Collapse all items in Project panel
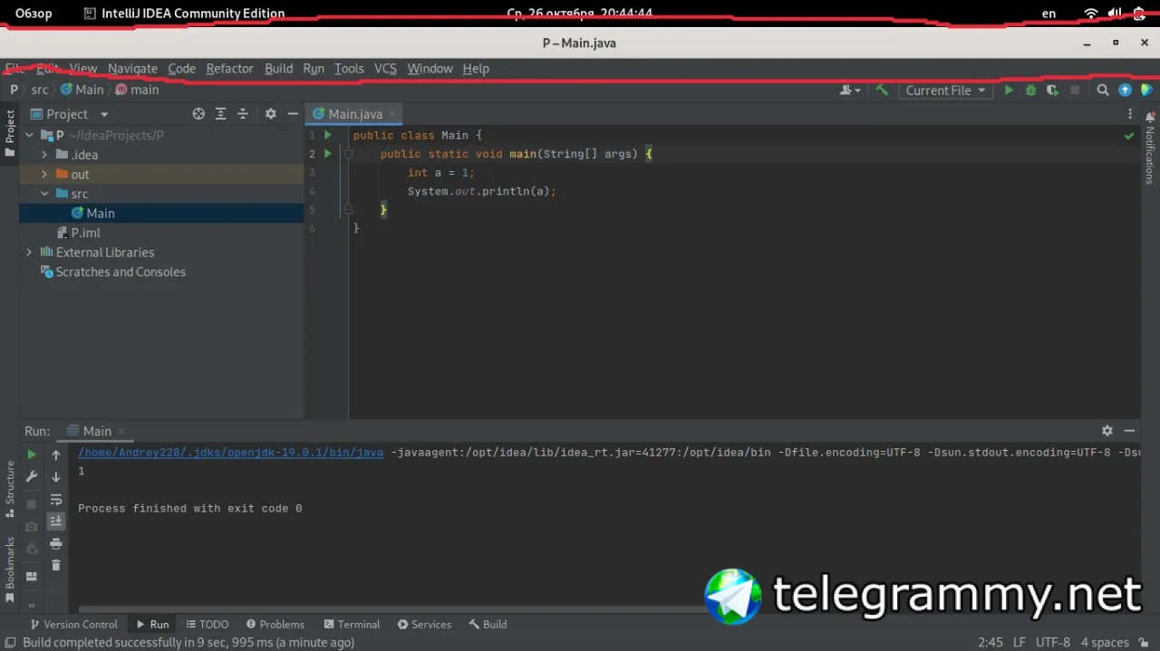Image resolution: width=1160 pixels, height=651 pixels. click(x=242, y=114)
